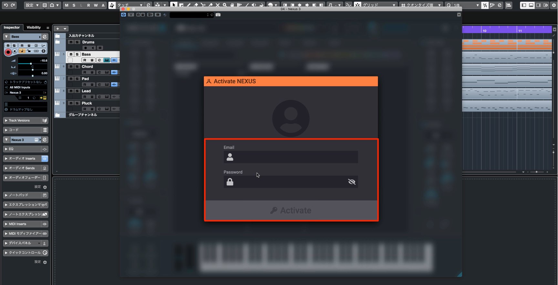Click the Password input field
The height and width of the screenshot is (285, 558).
pos(291,182)
